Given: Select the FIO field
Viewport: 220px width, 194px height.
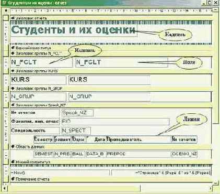Looking at the screenshot, I should [x=115, y=122].
